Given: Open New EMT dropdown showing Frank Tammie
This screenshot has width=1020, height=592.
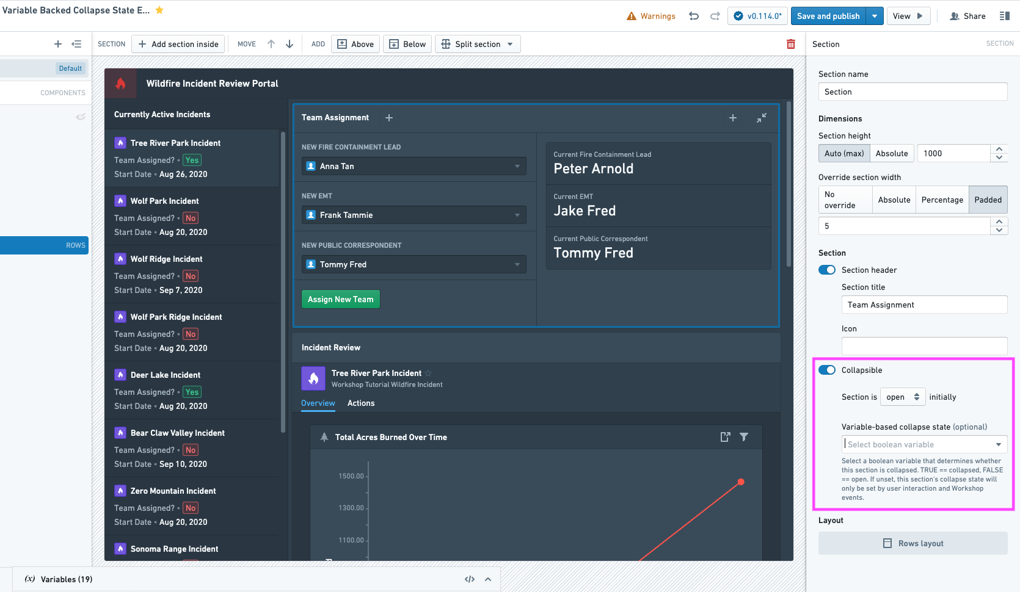Looking at the screenshot, I should 413,215.
